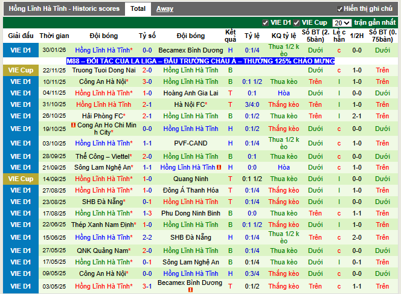Screen dimensions: 401x294
Task: Open Hải Phòng FC team link
Action: click(104, 116)
